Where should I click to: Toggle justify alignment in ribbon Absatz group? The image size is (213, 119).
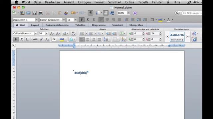100,39
